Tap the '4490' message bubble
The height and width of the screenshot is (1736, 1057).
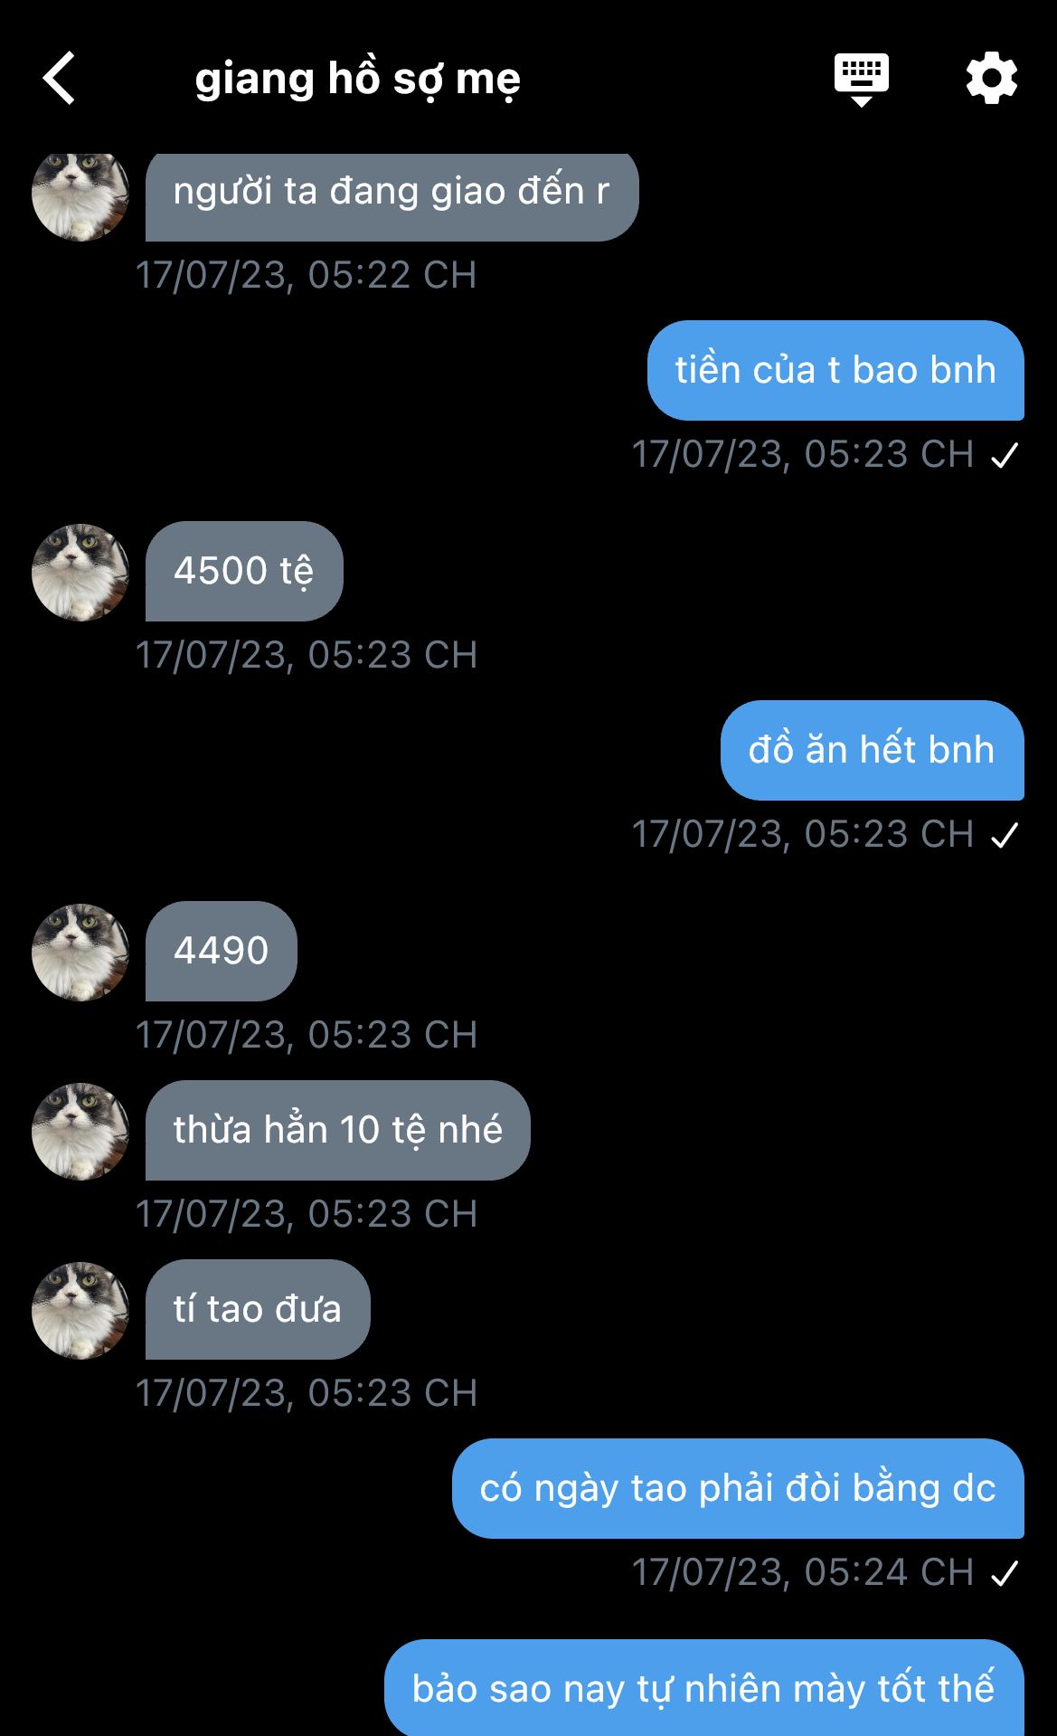coord(222,951)
